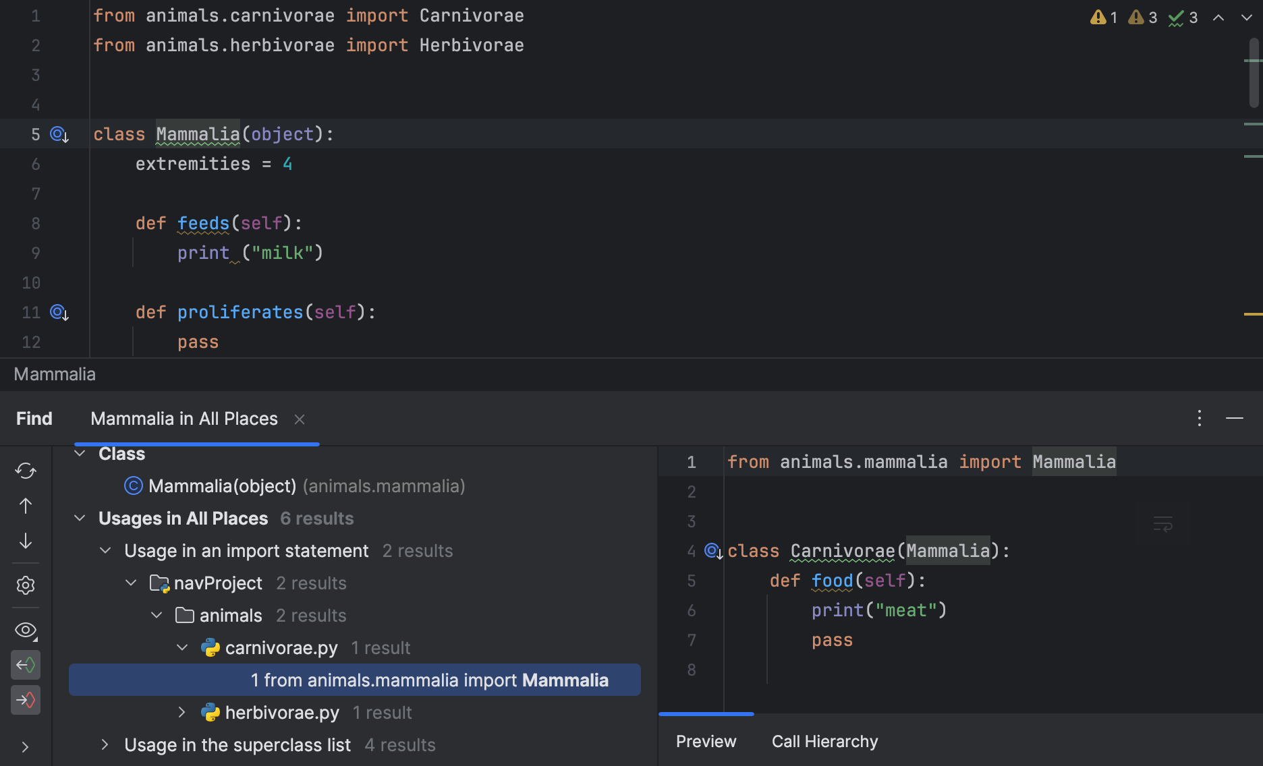The image size is (1263, 766).
Task: Jump to next occurrence with down arrow
Action: pyautogui.click(x=26, y=541)
